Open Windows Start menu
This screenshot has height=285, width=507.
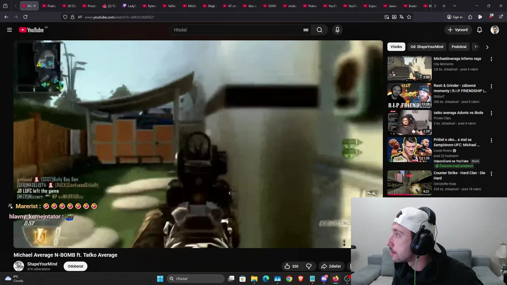coord(160,279)
